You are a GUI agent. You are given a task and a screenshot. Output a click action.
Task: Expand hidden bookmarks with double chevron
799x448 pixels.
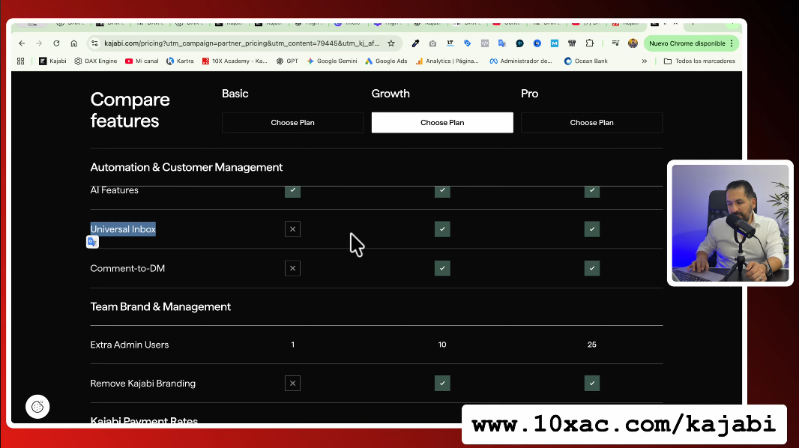[645, 61]
